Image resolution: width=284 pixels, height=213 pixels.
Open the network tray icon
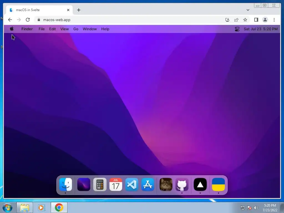point(242,208)
